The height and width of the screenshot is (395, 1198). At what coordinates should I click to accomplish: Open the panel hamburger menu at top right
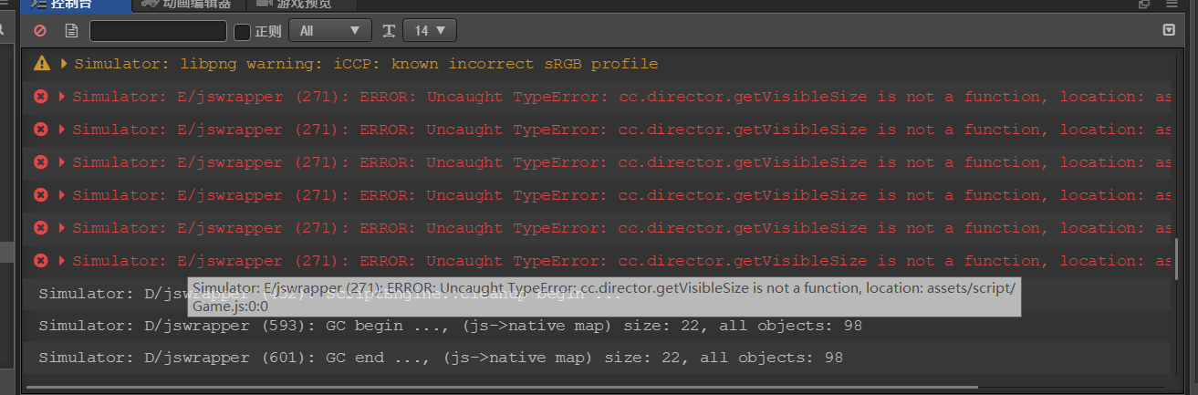pos(1172,5)
